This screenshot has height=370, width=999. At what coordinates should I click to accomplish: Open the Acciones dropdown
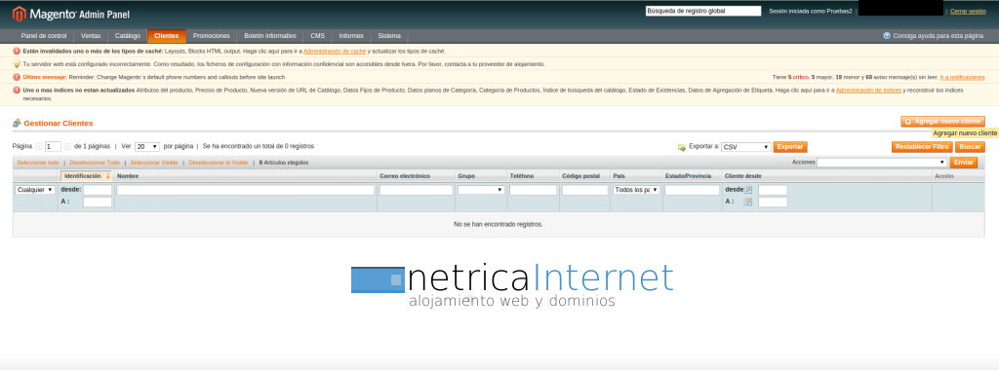(x=882, y=162)
